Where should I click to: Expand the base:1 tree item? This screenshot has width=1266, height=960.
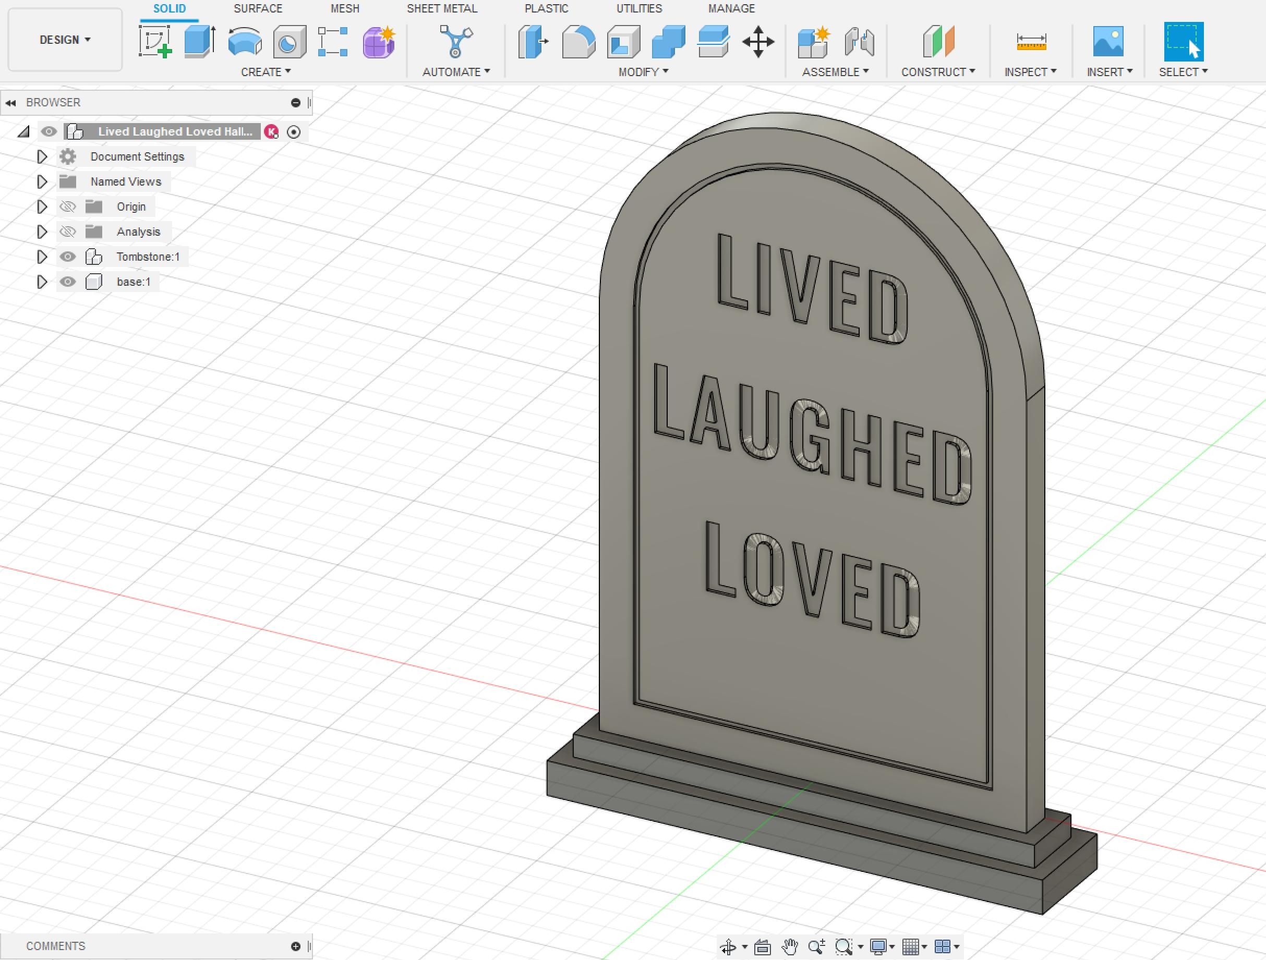(41, 282)
